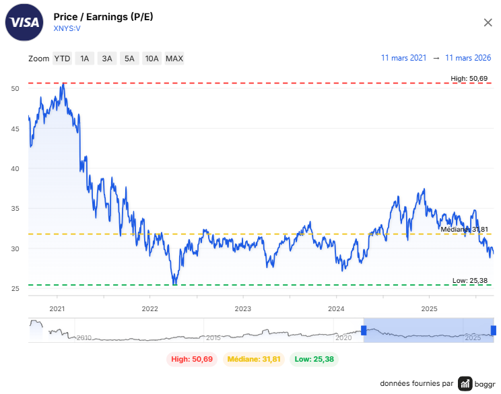Click the Médiane: 31,81 line label on chart
Image resolution: width=501 pixels, height=394 pixels.
tap(464, 229)
